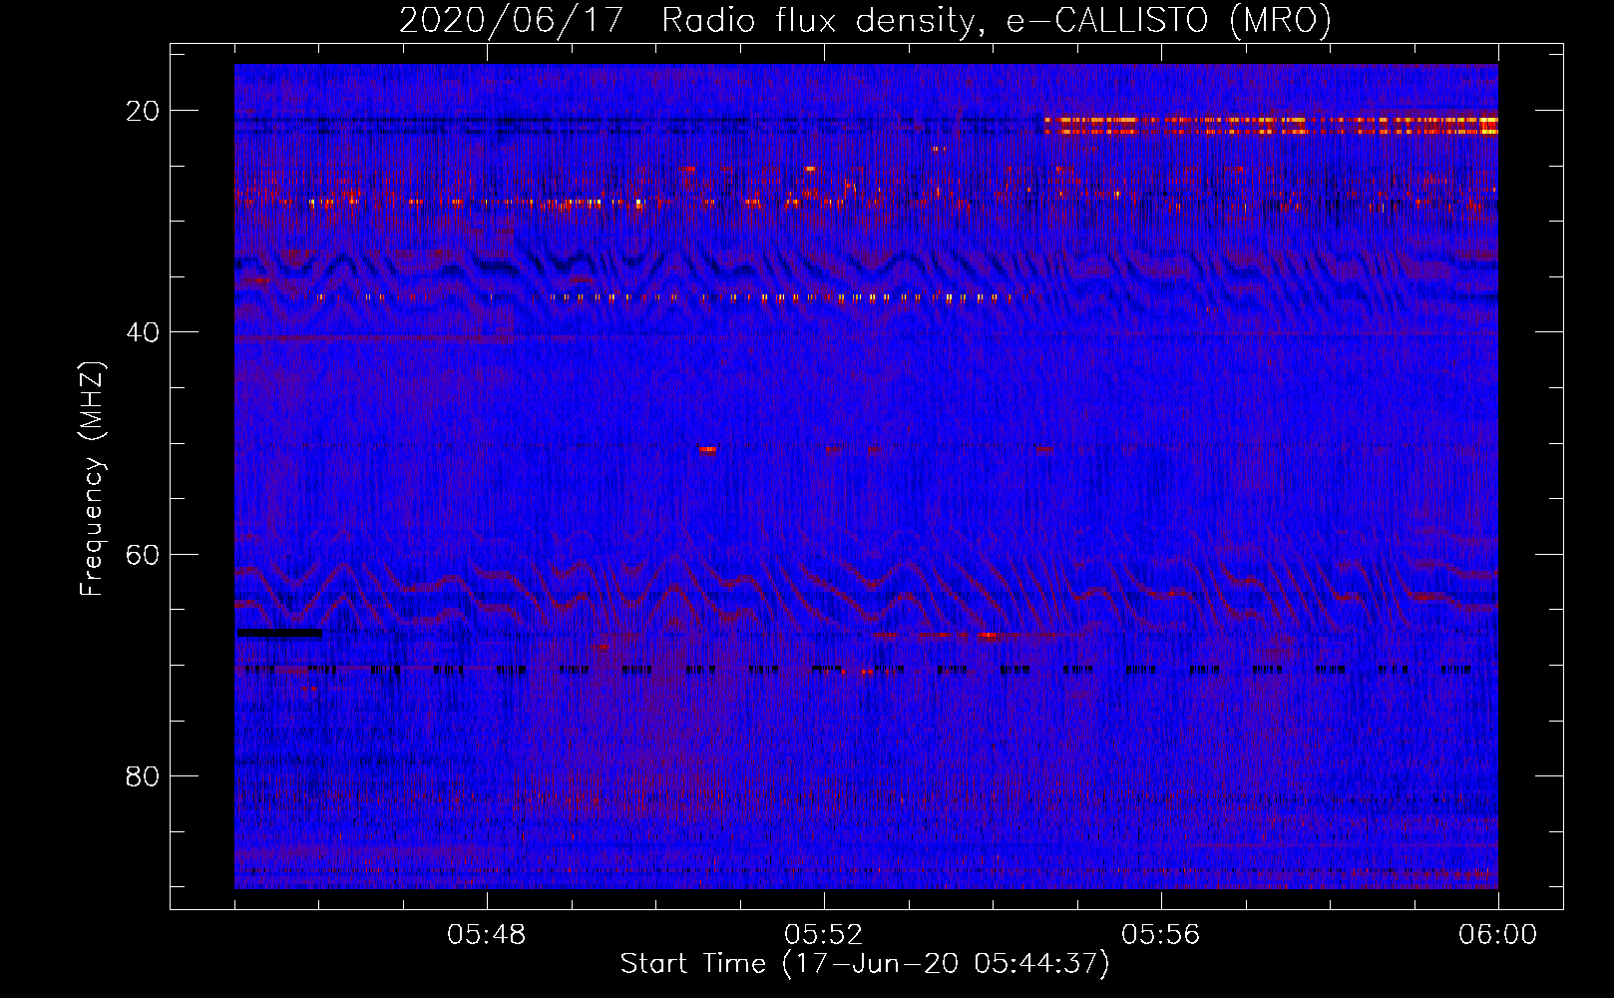Click the '80' frequency tick label

pyautogui.click(x=144, y=775)
